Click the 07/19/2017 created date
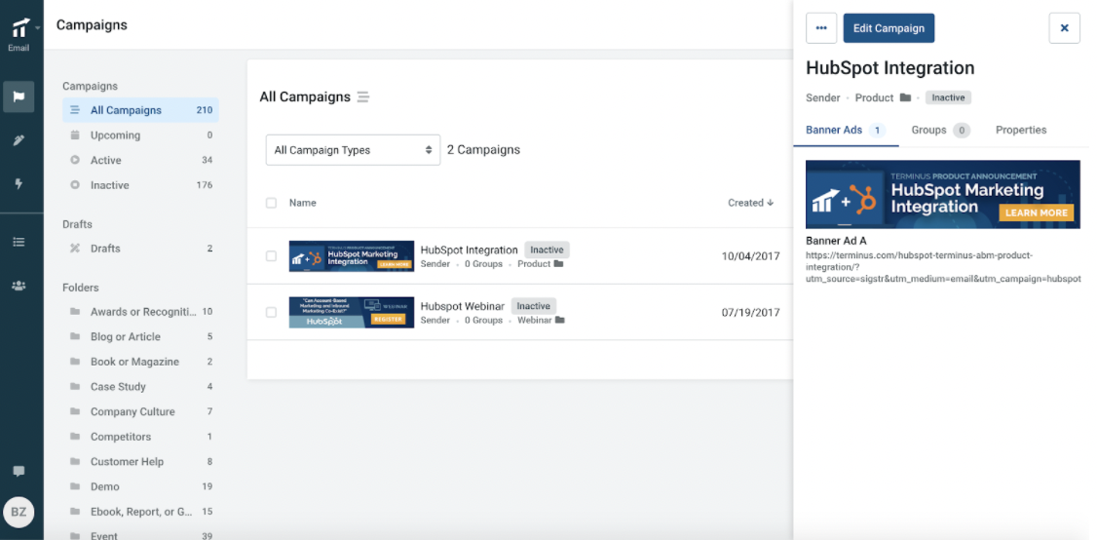This screenshot has width=1097, height=540. point(750,312)
